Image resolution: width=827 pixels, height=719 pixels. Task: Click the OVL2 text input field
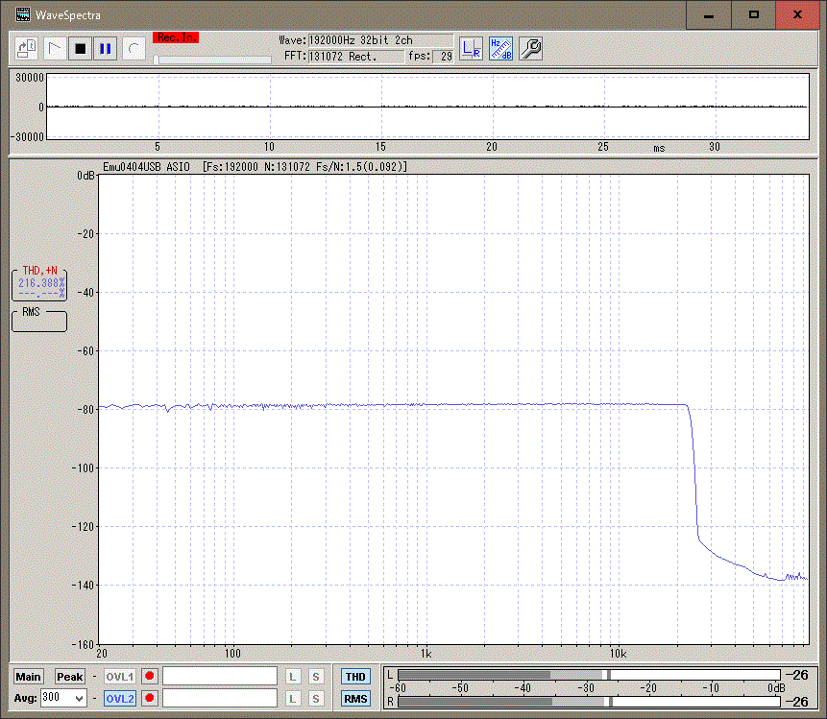(x=220, y=699)
